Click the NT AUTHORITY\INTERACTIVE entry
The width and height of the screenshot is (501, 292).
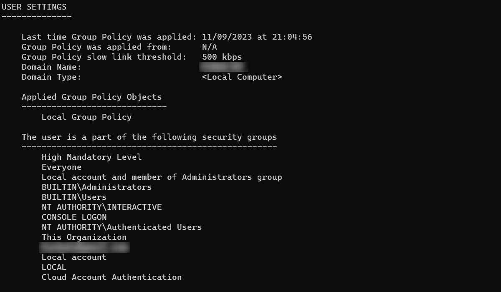[x=101, y=207]
